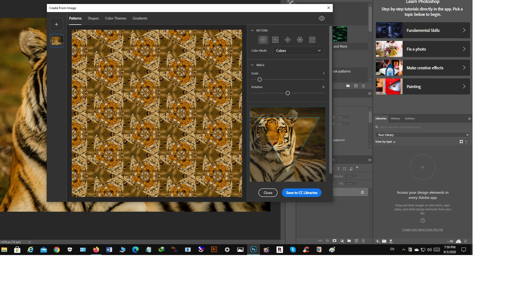
Task: Choose the radial hexagon pattern type
Action: 300,40
